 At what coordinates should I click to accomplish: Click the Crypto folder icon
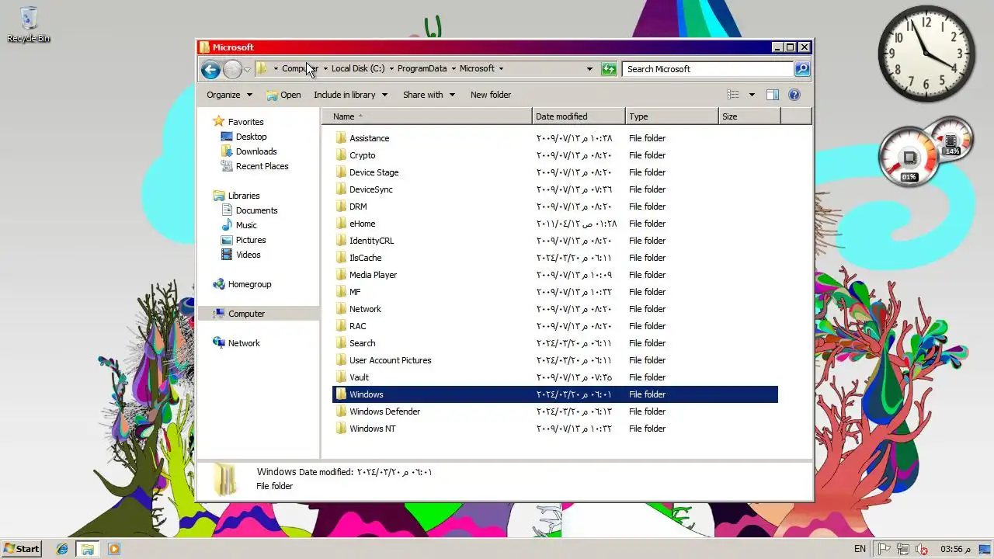coord(340,155)
